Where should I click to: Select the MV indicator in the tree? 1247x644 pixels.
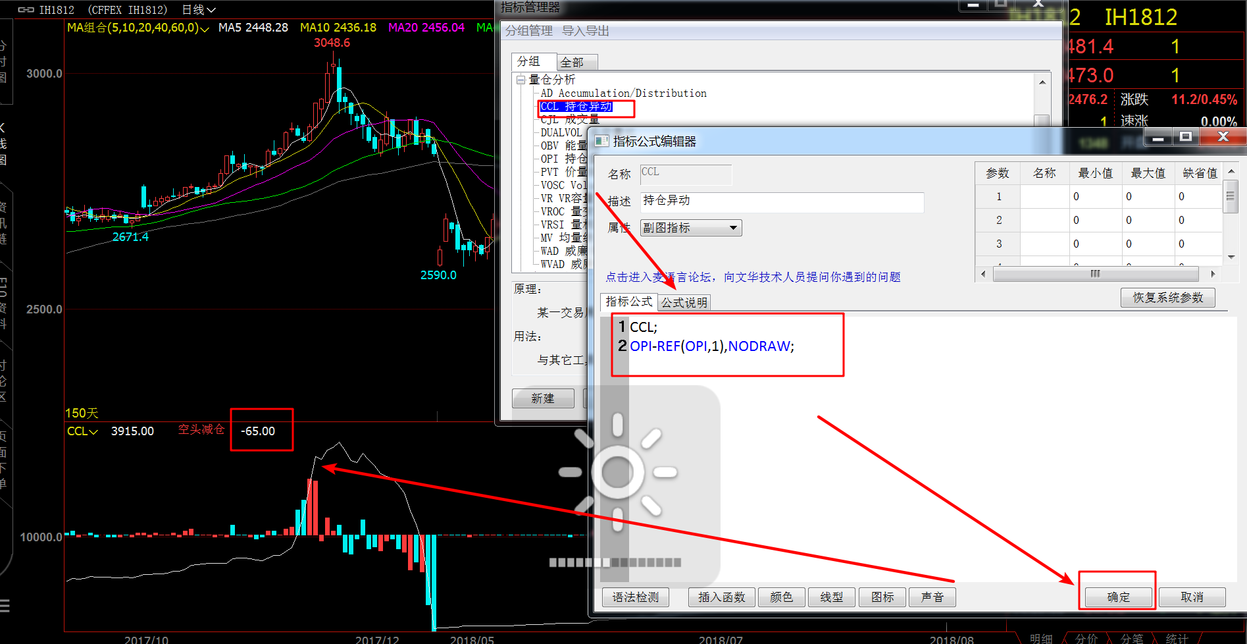tap(563, 238)
